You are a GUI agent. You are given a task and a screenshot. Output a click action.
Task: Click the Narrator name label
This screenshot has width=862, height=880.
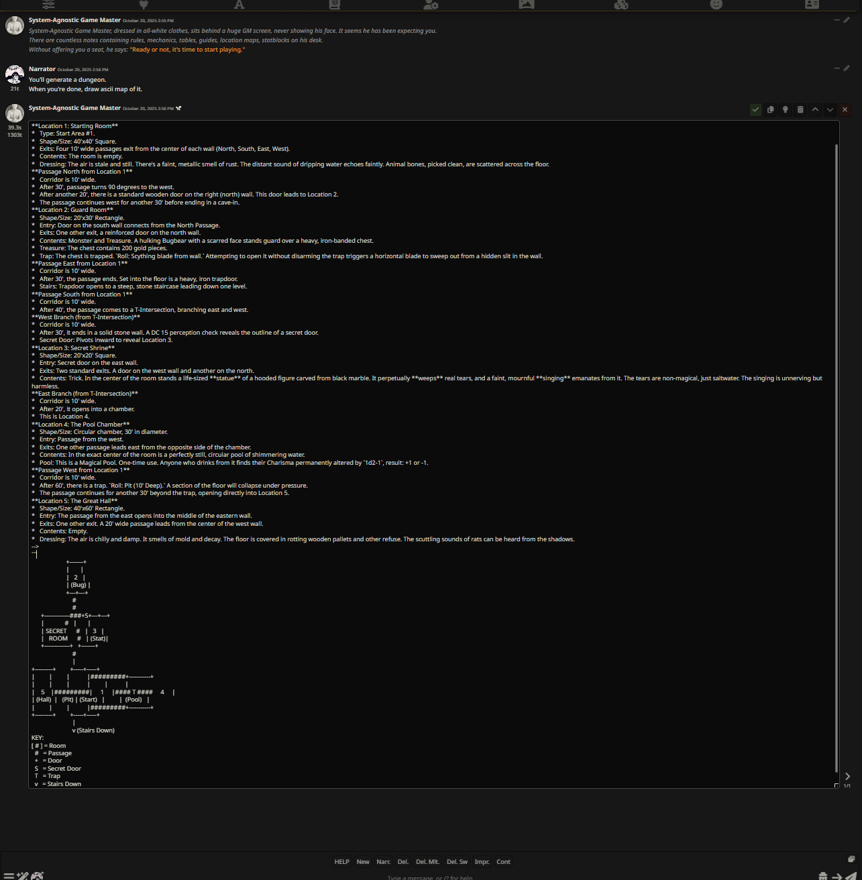42,69
